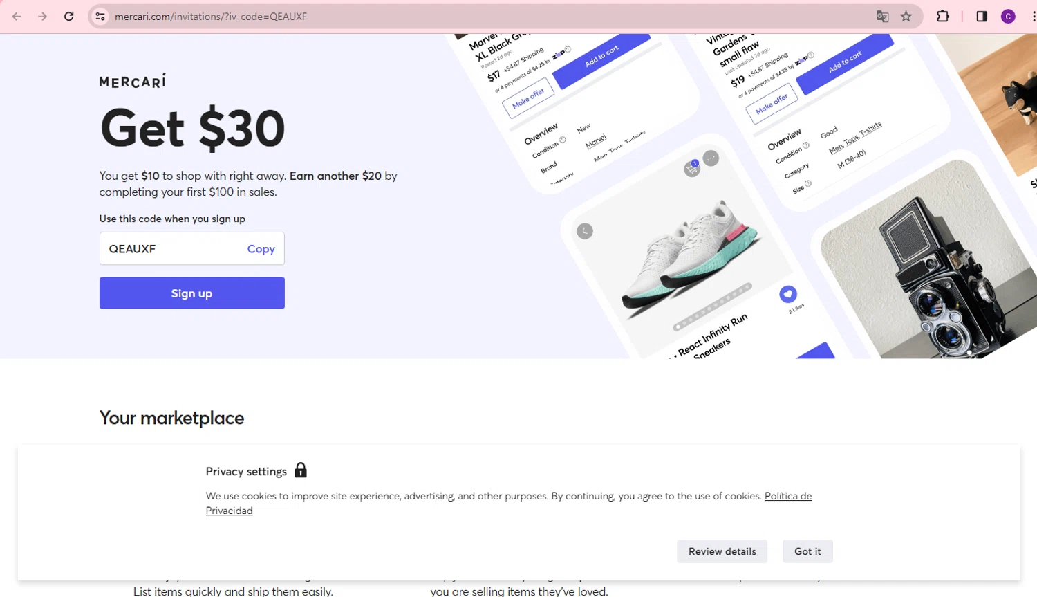Click the heart like icon under sneakers
The height and width of the screenshot is (597, 1037).
tap(787, 294)
